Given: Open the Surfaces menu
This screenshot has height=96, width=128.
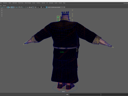Looking at the screenshot, I should (x=38, y=3).
